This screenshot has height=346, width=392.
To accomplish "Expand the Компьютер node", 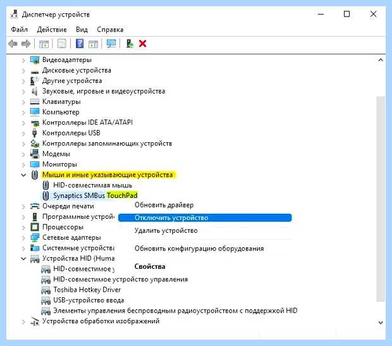I will [23, 113].
